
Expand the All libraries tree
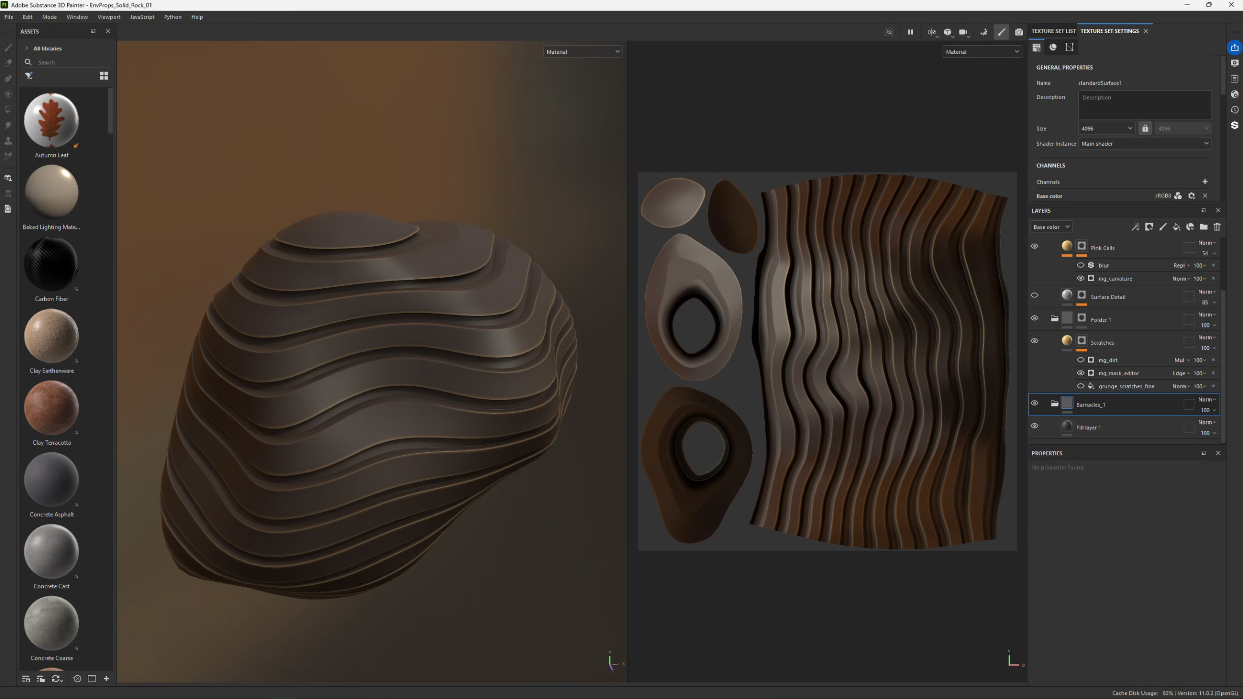click(x=26, y=48)
